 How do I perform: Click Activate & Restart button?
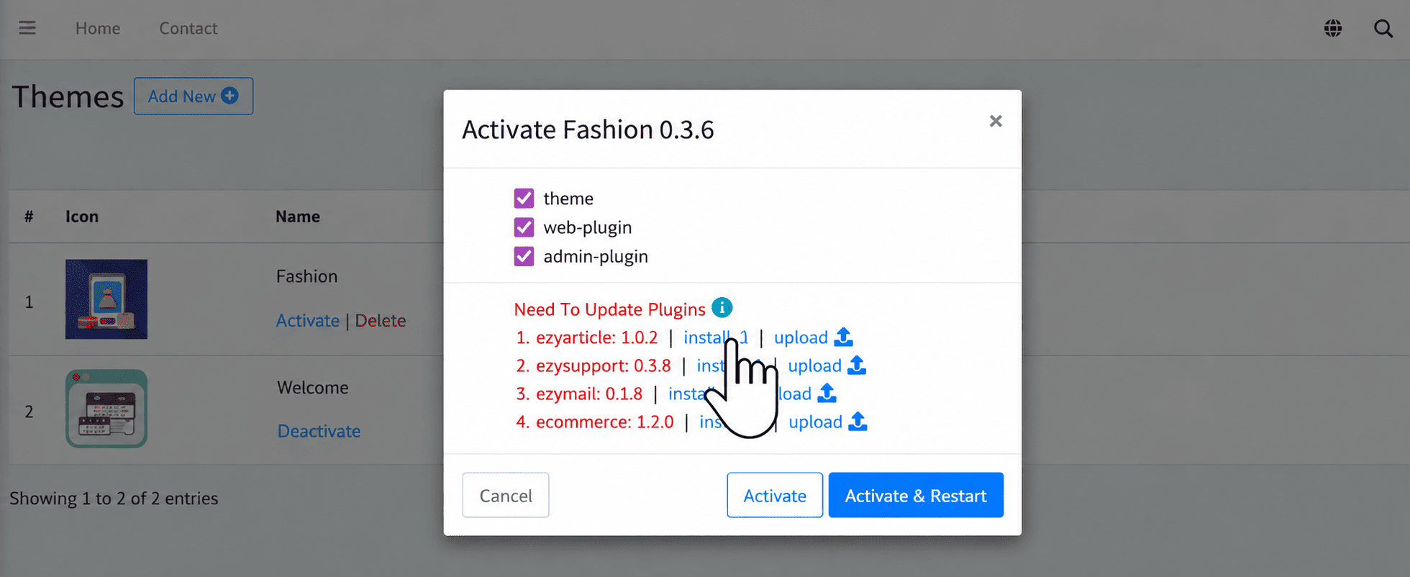(x=916, y=495)
